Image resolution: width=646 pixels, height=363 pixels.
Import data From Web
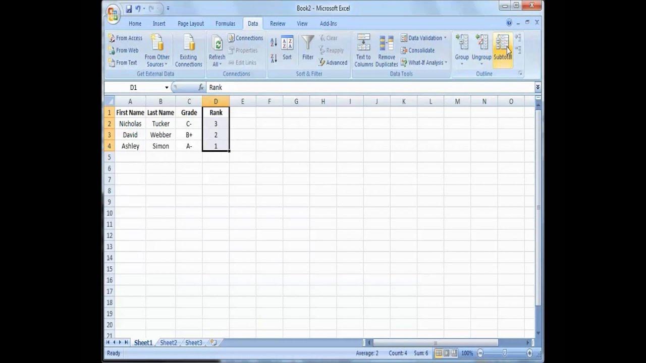123,50
